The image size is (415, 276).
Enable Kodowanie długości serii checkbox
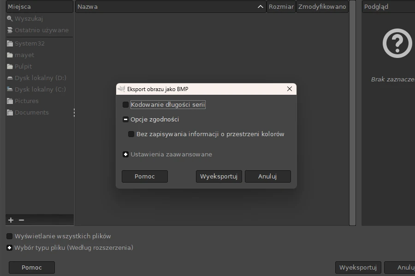click(126, 105)
